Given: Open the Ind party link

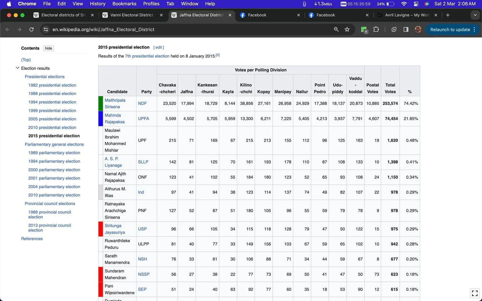Looking at the screenshot, I should click(141, 192).
